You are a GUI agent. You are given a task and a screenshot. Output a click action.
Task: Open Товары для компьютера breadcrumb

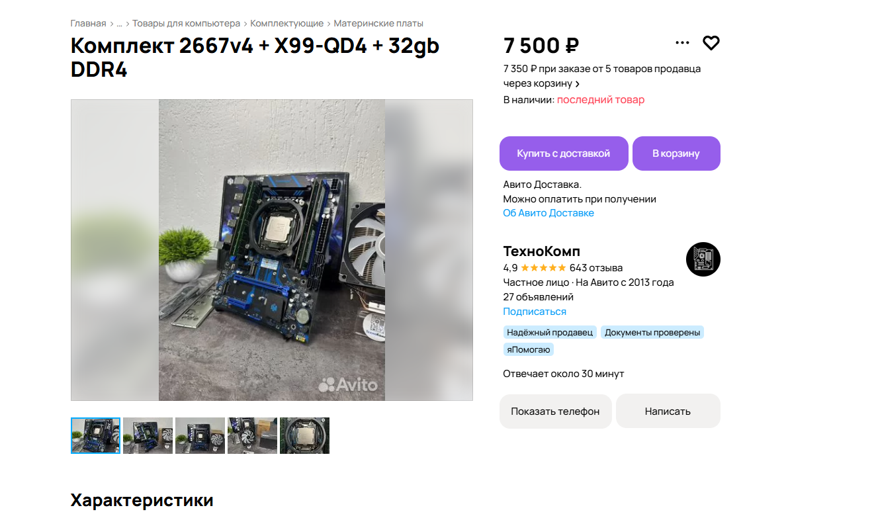[187, 24]
